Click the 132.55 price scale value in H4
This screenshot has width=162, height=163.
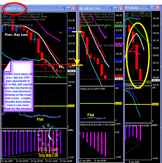coord(119,54)
